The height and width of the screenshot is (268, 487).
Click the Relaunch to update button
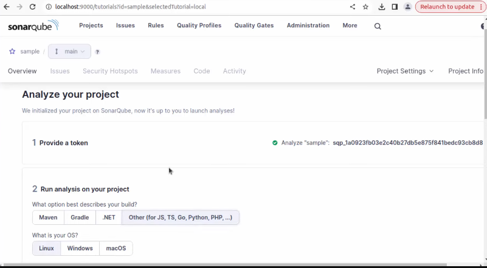point(447,7)
